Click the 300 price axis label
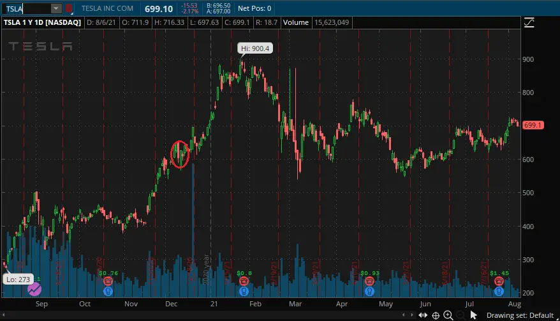The width and height of the screenshot is (560, 321). point(528,260)
